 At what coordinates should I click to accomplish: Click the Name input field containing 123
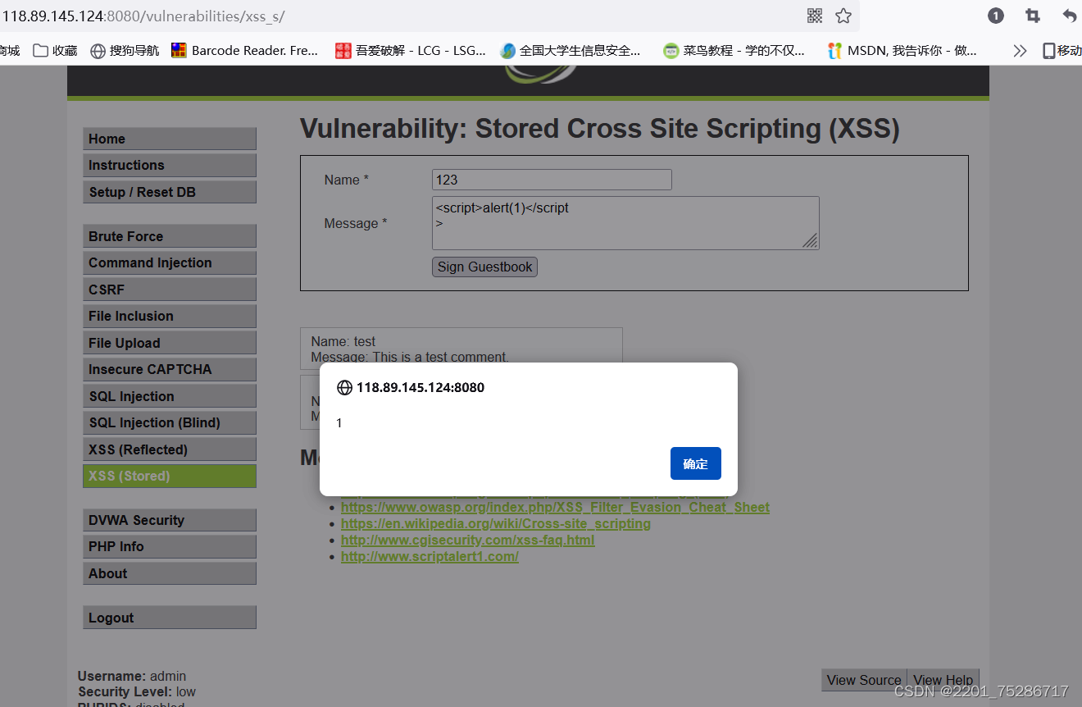(552, 180)
